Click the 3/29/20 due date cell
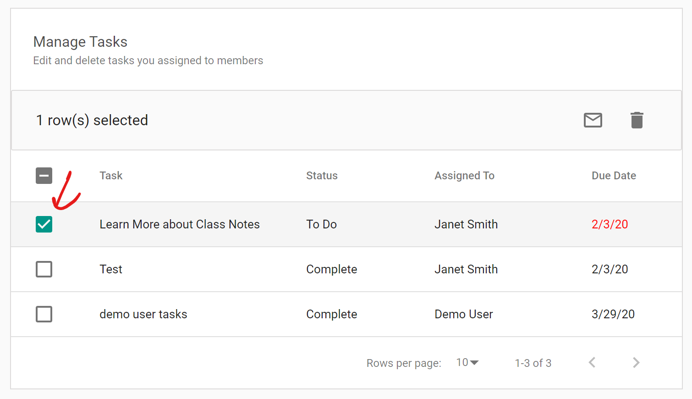 (613, 314)
